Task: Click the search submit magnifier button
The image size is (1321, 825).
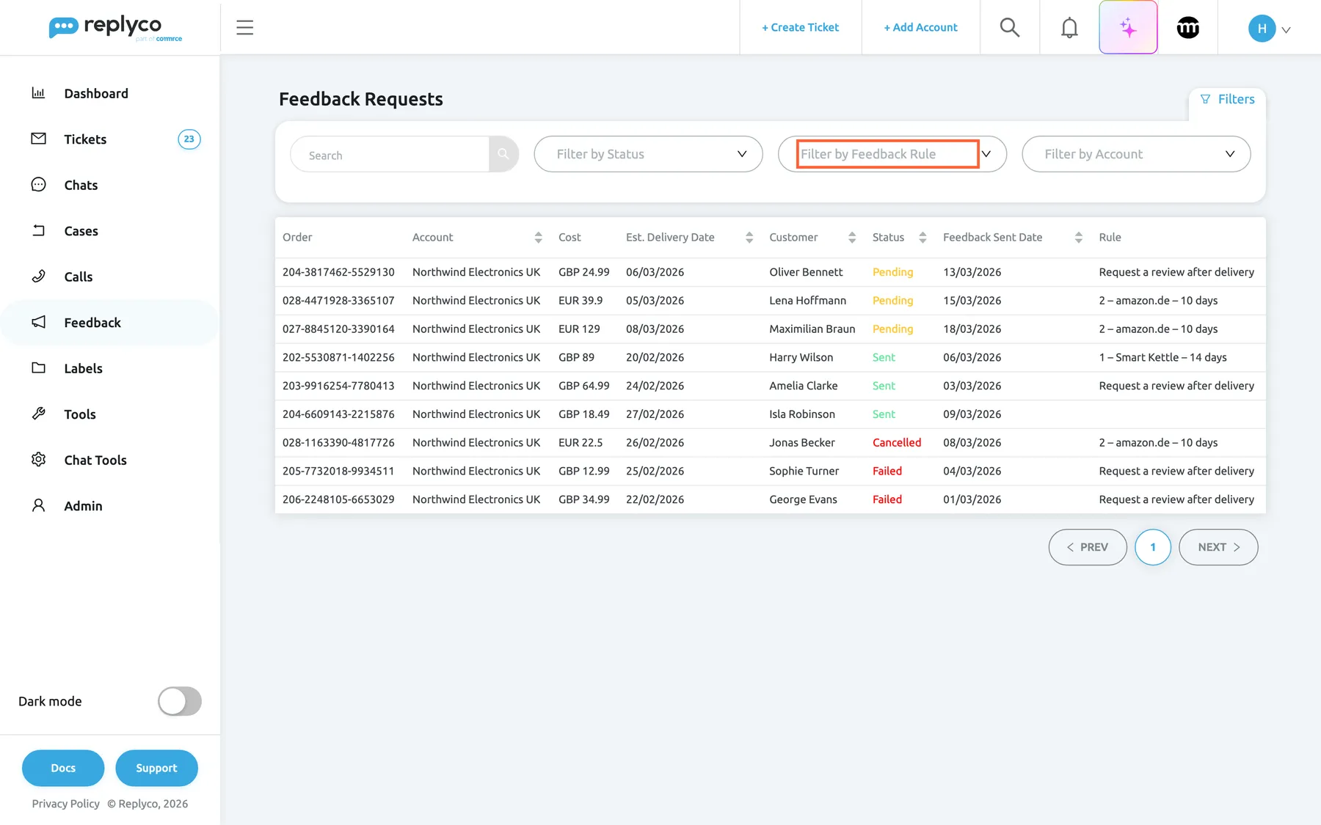Action: [x=503, y=154]
